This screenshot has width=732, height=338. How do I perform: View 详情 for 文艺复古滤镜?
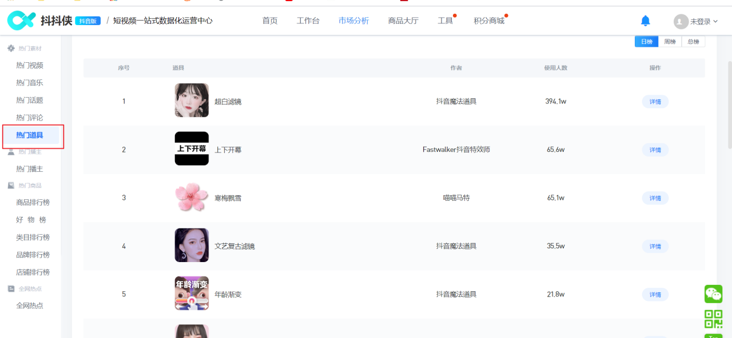coord(655,246)
